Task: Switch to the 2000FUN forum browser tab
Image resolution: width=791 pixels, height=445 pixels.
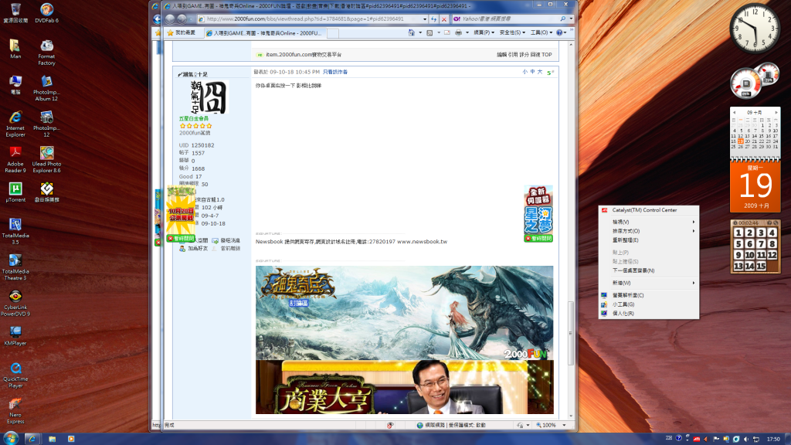Action: 264,32
